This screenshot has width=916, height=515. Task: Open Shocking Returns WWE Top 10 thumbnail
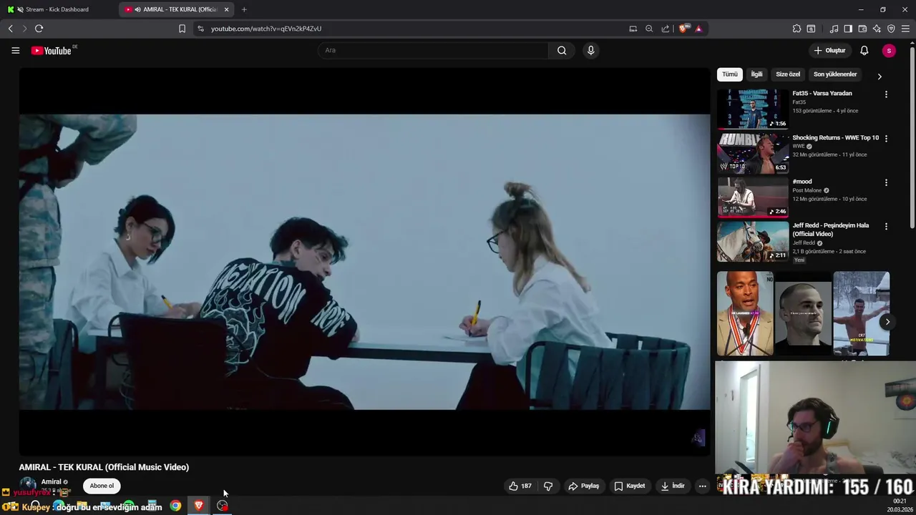coord(753,153)
